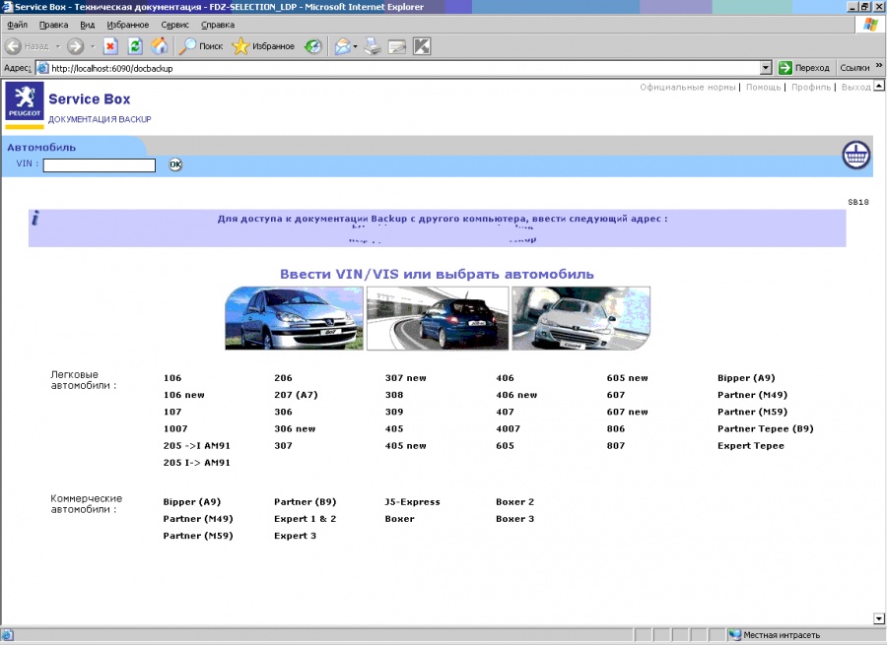
Task: Select the 4007 model
Action: pos(508,429)
